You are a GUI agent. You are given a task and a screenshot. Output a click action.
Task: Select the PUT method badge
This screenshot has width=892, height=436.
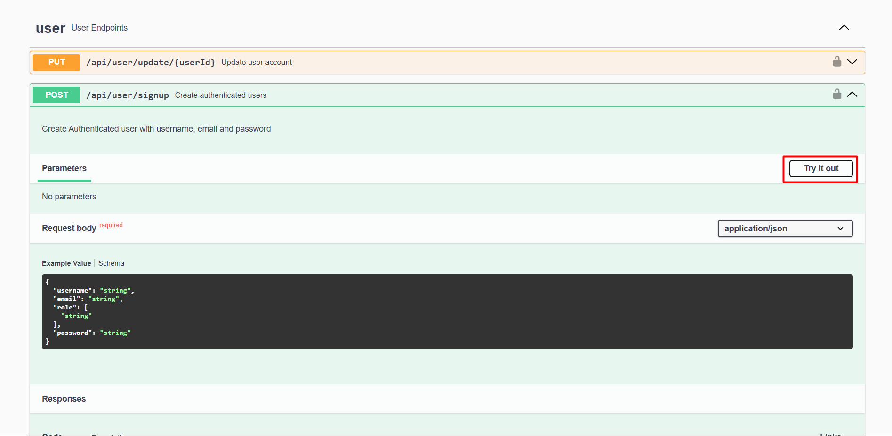click(56, 62)
